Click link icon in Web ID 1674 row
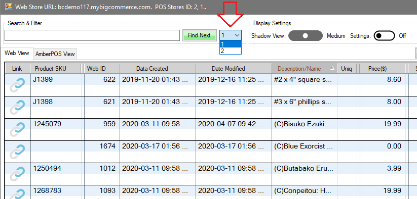The image size is (417, 199). point(17,152)
